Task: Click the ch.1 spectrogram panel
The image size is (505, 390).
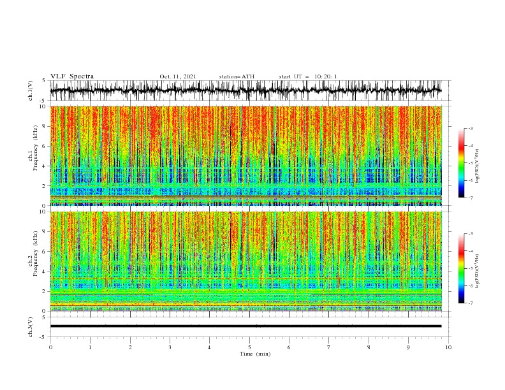Action: coord(246,155)
